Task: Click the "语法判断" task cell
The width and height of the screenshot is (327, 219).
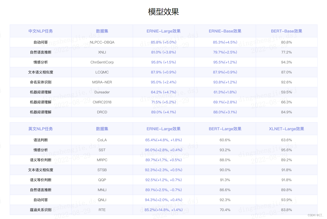Action: 41,140
